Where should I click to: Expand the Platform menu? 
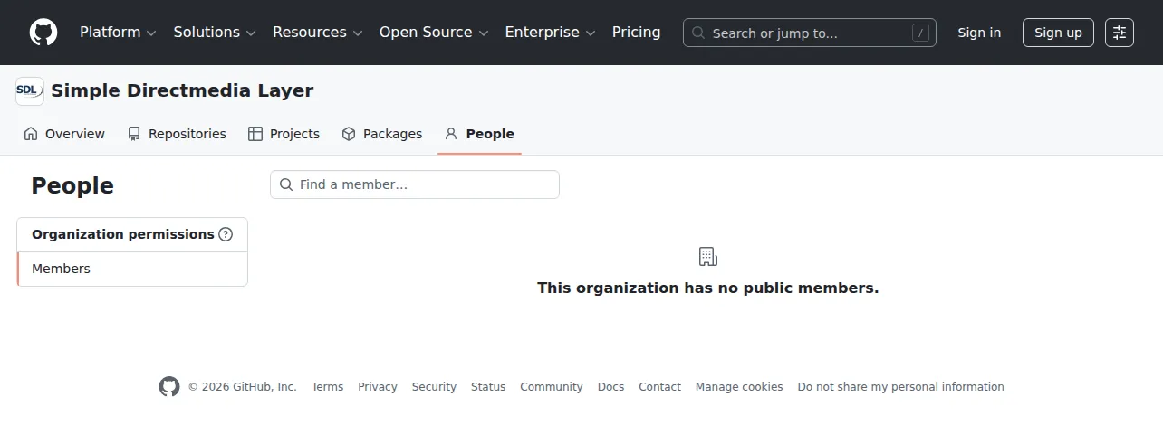pos(118,33)
